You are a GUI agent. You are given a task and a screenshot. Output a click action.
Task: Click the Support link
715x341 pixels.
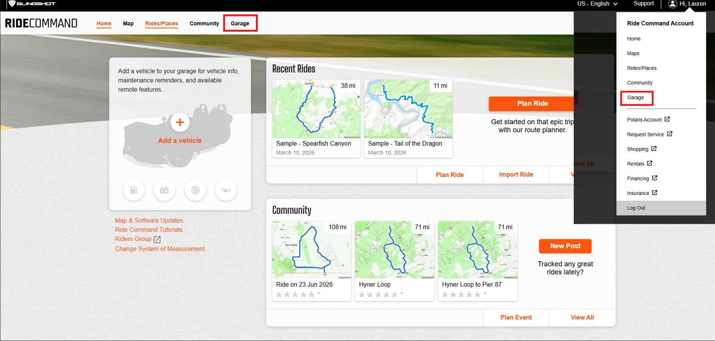[x=644, y=4]
